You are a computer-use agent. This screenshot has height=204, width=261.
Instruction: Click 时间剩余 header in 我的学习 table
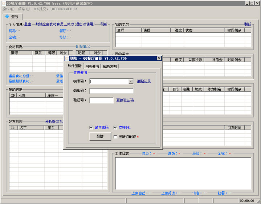pos(235,30)
